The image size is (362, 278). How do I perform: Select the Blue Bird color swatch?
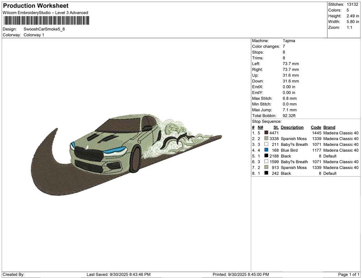point(266,150)
